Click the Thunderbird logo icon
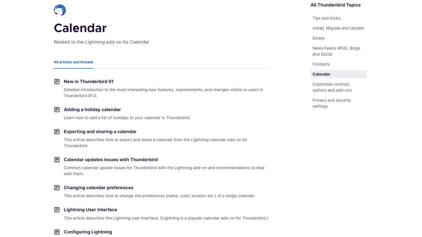The width and height of the screenshot is (422, 237). point(60,10)
